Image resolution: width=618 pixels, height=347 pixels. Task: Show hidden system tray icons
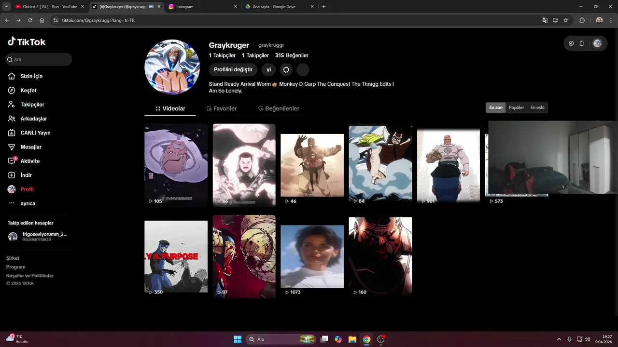click(559, 339)
